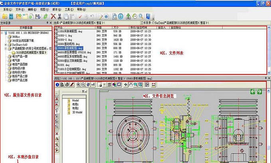Click the preview pane scrollbar up arrow
The width and height of the screenshot is (271, 163).
269,91
